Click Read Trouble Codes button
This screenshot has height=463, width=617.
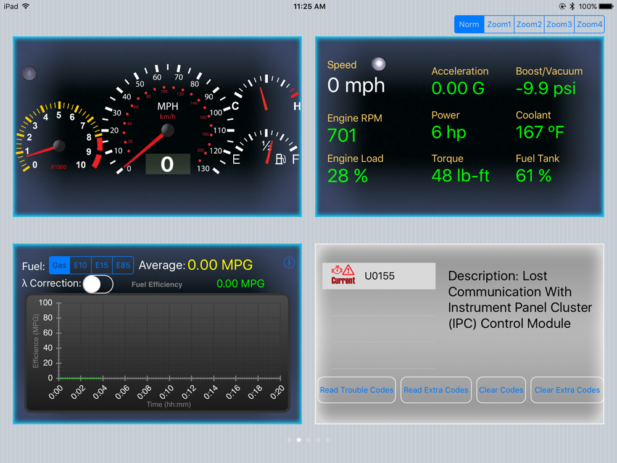pyautogui.click(x=357, y=390)
